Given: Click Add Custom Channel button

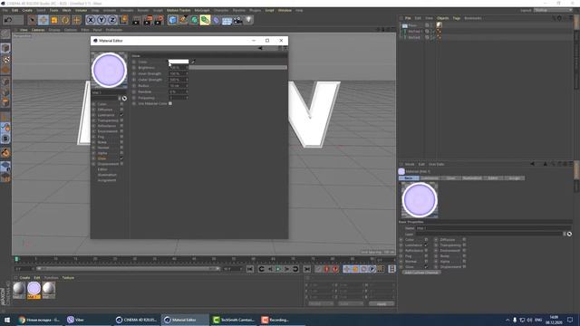Looking at the screenshot, I should [x=421, y=273].
